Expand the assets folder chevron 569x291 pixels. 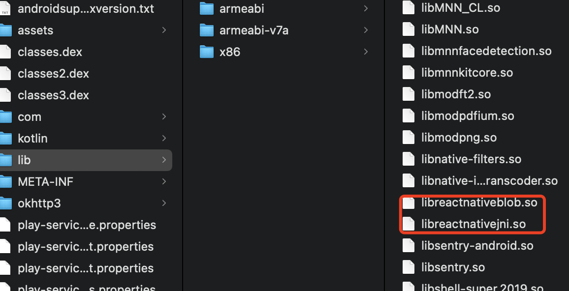pyautogui.click(x=164, y=30)
